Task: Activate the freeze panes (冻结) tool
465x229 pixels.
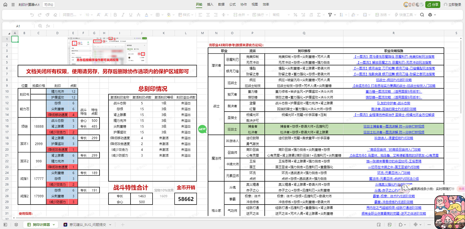Action: (382, 15)
